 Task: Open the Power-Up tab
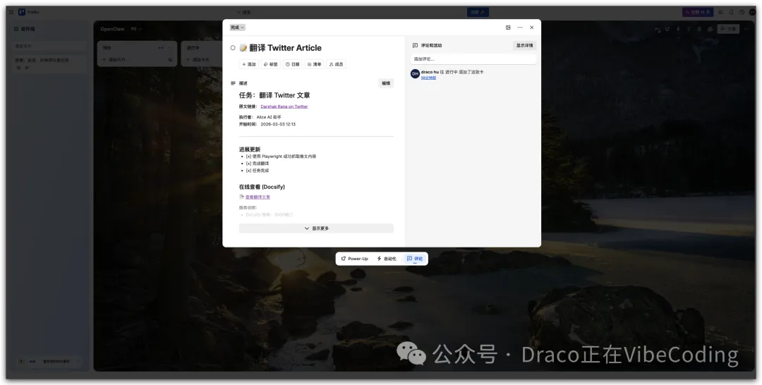pos(354,259)
